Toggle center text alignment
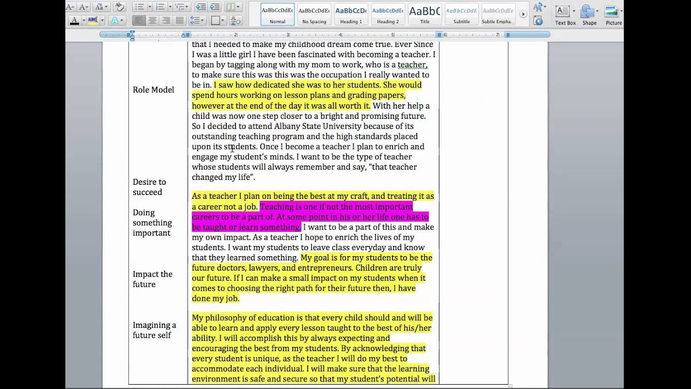The width and height of the screenshot is (691, 389). pyautogui.click(x=152, y=21)
